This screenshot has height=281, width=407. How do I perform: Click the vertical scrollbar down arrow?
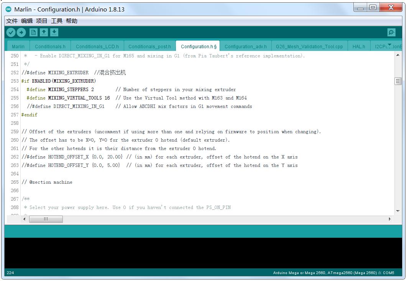pos(398,211)
